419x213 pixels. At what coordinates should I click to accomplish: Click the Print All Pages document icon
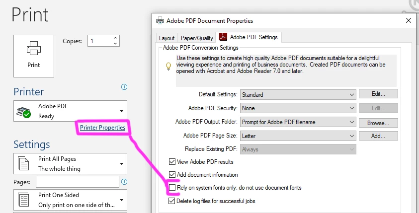[23, 163]
